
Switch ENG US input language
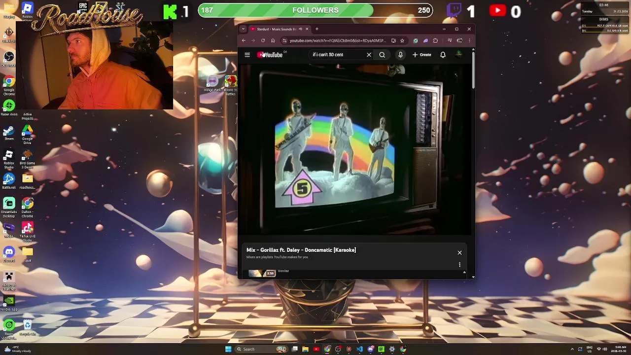click(589, 349)
